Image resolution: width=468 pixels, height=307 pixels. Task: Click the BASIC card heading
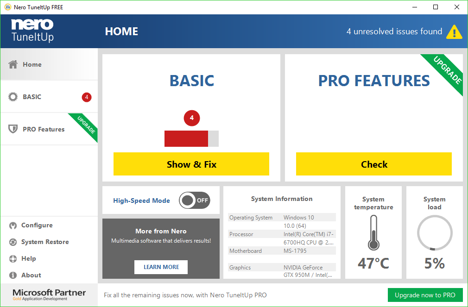click(192, 81)
